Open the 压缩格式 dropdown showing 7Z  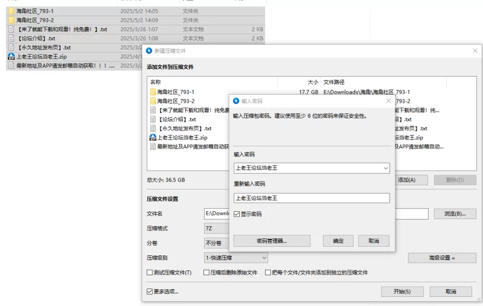click(217, 228)
